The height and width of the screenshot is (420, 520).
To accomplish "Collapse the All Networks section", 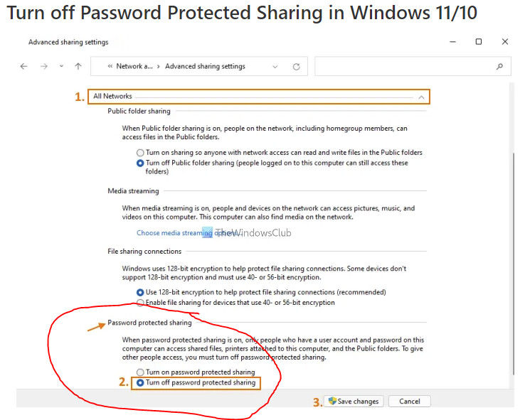I will (421, 97).
